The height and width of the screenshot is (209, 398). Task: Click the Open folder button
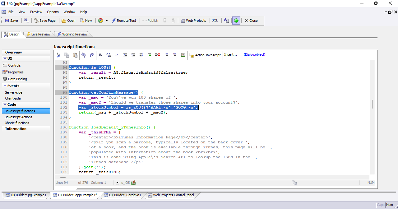[68, 21]
